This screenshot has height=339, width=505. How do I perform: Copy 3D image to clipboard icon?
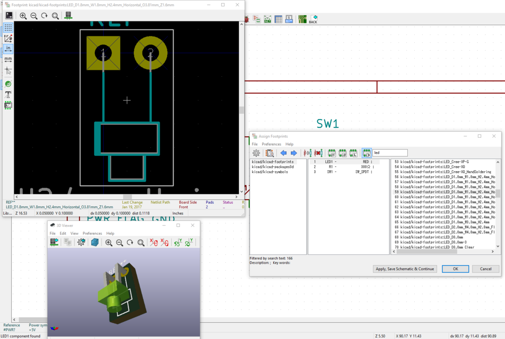(x=67, y=242)
